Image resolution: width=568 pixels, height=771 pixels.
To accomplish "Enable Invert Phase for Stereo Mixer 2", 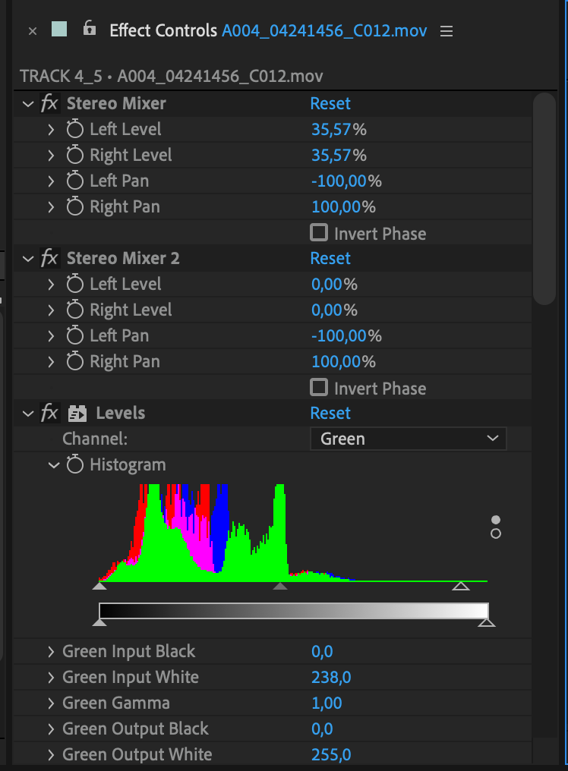I will [x=318, y=388].
